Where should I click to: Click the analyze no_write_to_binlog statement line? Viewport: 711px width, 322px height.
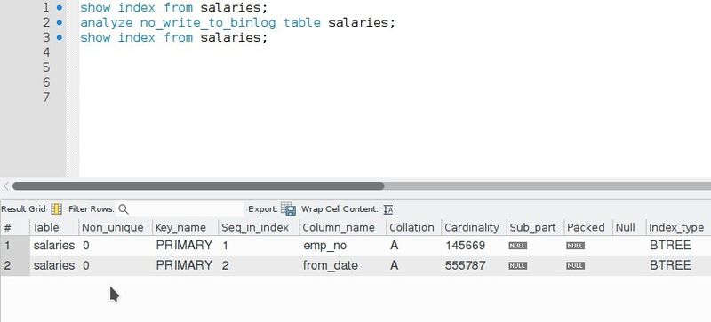(x=238, y=23)
